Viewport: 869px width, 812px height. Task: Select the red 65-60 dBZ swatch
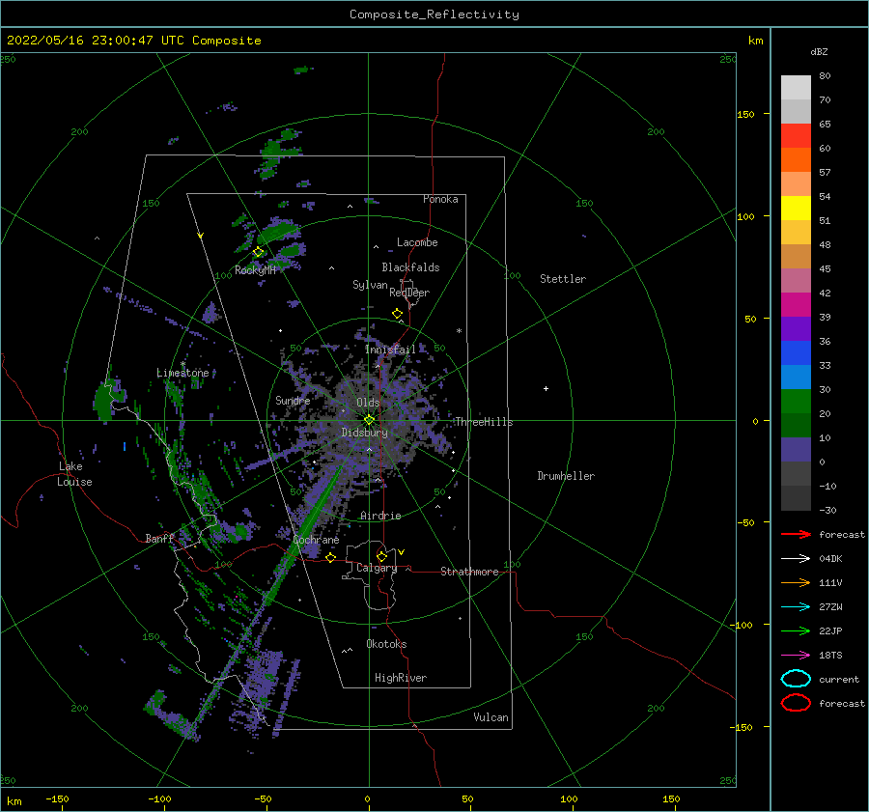(796, 136)
